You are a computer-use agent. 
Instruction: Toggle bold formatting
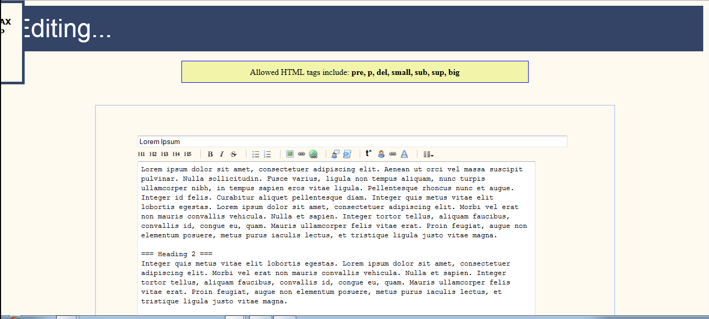coord(209,153)
